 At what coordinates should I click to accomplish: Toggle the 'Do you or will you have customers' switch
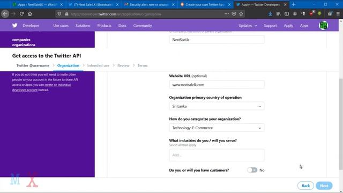point(252,170)
